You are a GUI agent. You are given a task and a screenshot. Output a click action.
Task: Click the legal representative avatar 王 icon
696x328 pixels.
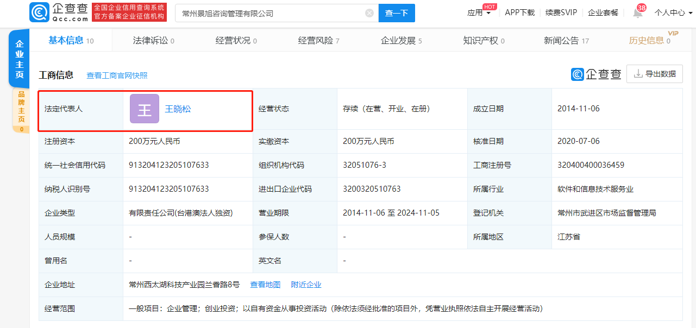[x=144, y=108]
